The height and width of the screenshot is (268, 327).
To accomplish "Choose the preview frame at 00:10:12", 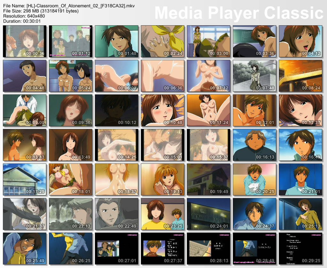I will [x=117, y=110].
